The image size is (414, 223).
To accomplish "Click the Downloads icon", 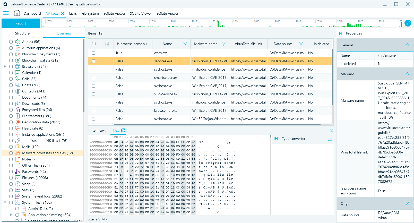I will (x=18, y=104).
